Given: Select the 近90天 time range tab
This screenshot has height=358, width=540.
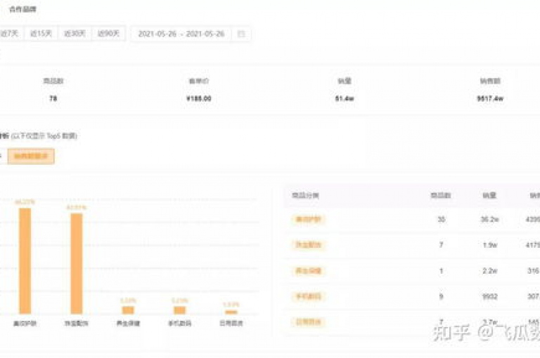Looking at the screenshot, I should tap(108, 34).
